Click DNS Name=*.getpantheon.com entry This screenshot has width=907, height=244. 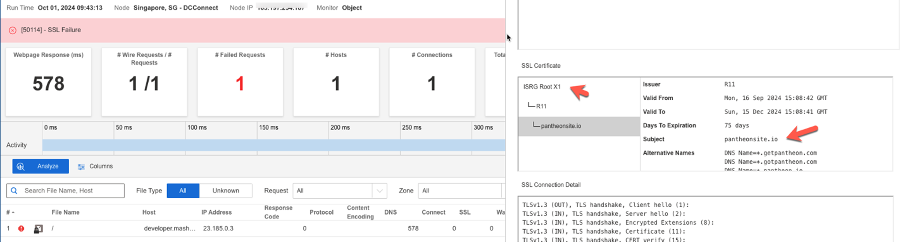770,153
